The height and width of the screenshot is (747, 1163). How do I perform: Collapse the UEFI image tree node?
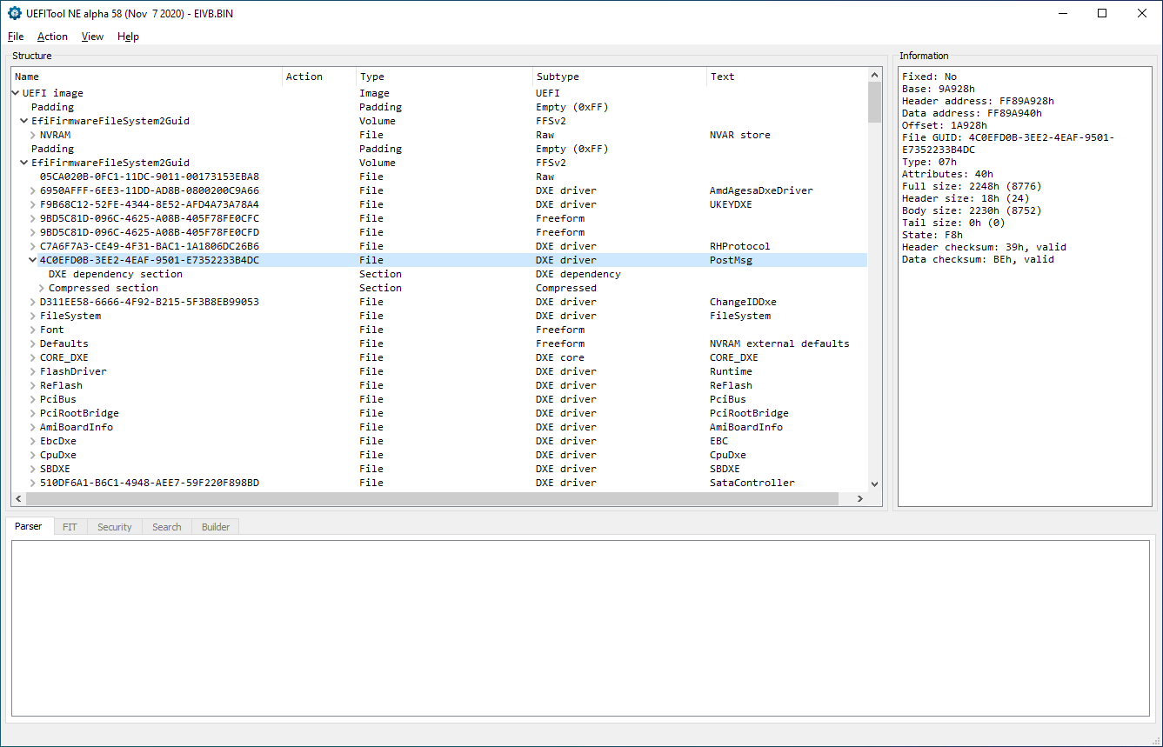pos(16,93)
